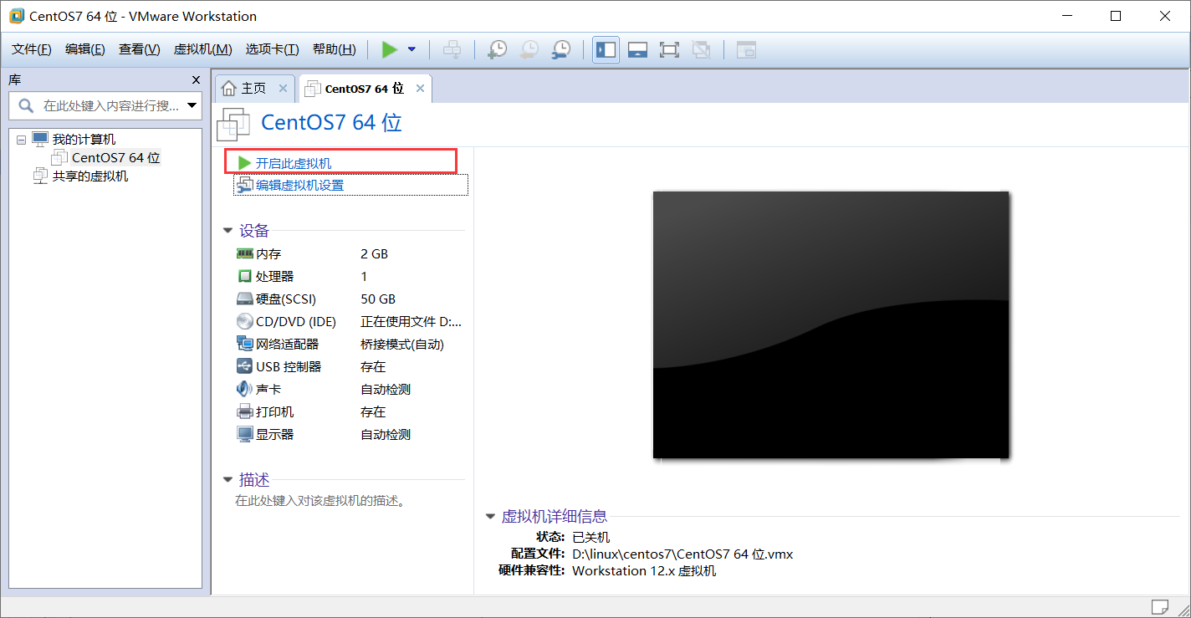Click the 2 GB memory value

pyautogui.click(x=374, y=253)
